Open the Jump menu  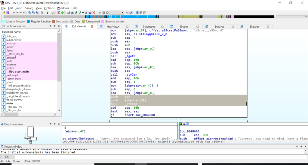pyautogui.click(x=19, y=8)
